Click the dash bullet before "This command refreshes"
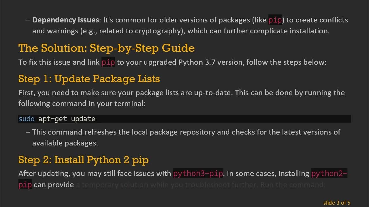The image size is (369, 207). [28, 132]
